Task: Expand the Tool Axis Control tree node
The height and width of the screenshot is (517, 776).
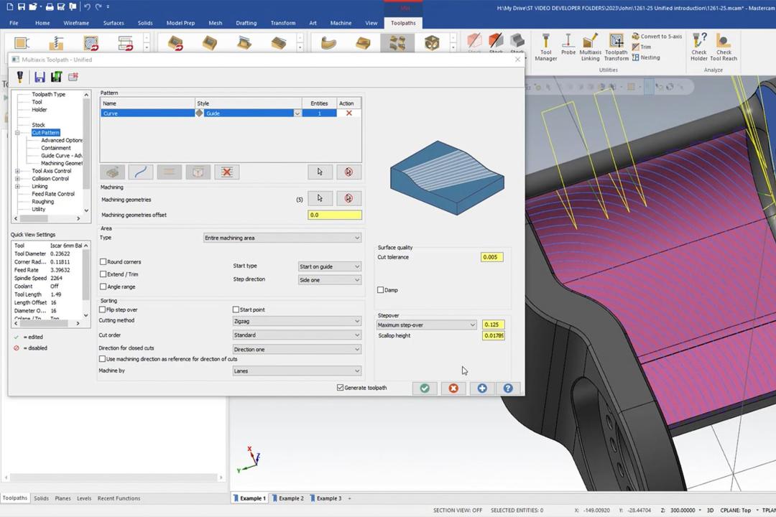Action: [x=17, y=171]
